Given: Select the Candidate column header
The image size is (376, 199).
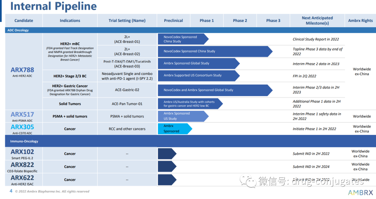Looking at the screenshot, I should 24,21.
